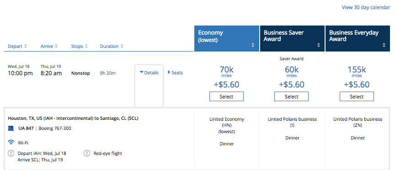This screenshot has width=395, height=170.
Task: Collapse the flight Details panel
Action: pyautogui.click(x=149, y=73)
